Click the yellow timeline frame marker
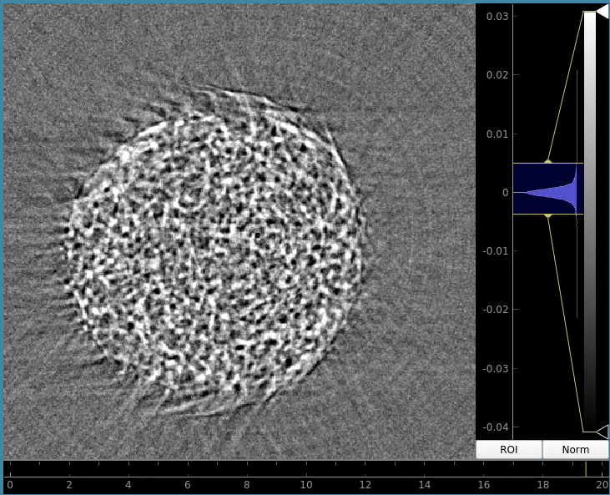Viewport: 610px width, 495px height. 586,469
